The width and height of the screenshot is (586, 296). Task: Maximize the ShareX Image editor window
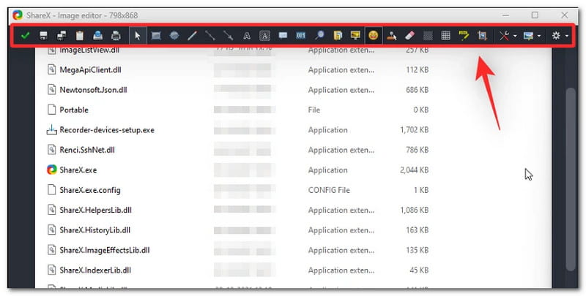point(535,15)
